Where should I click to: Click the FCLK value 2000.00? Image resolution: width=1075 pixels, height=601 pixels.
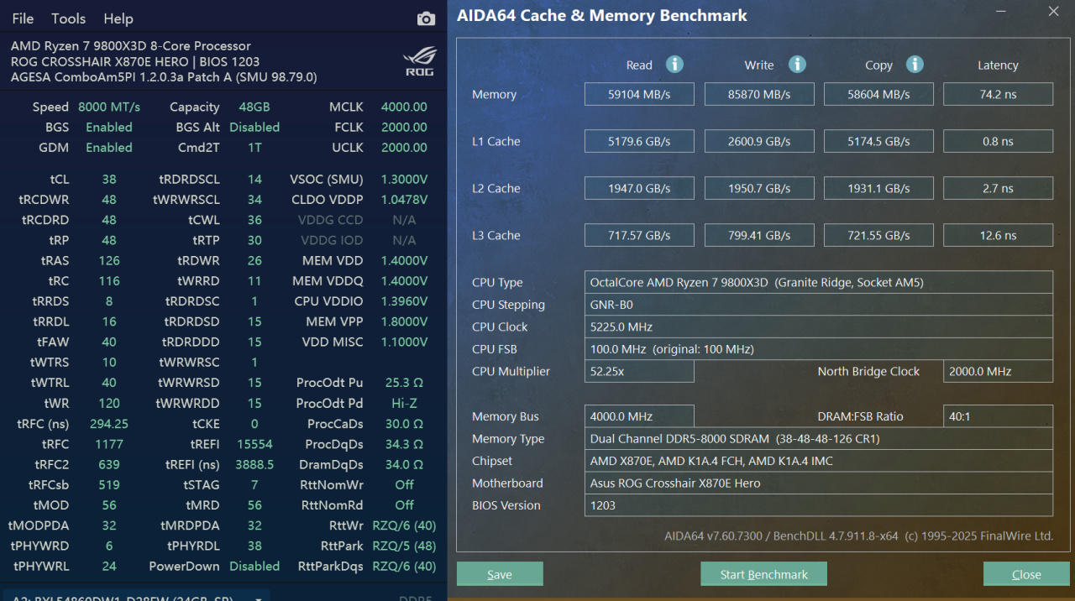coord(404,127)
